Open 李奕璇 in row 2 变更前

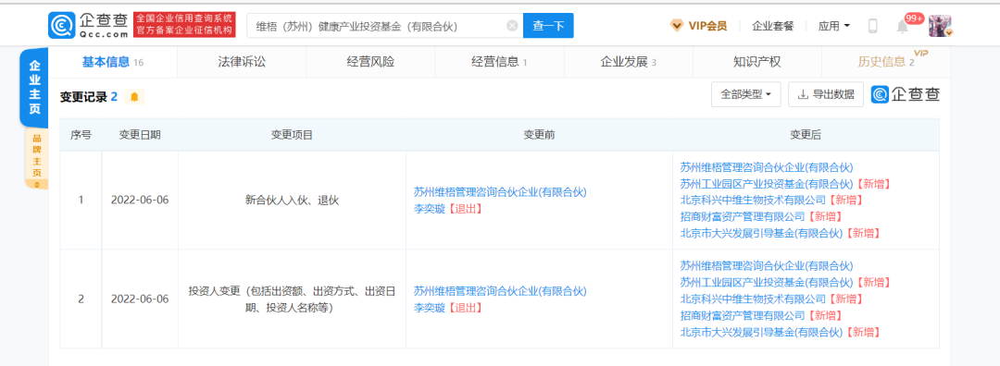(429, 308)
